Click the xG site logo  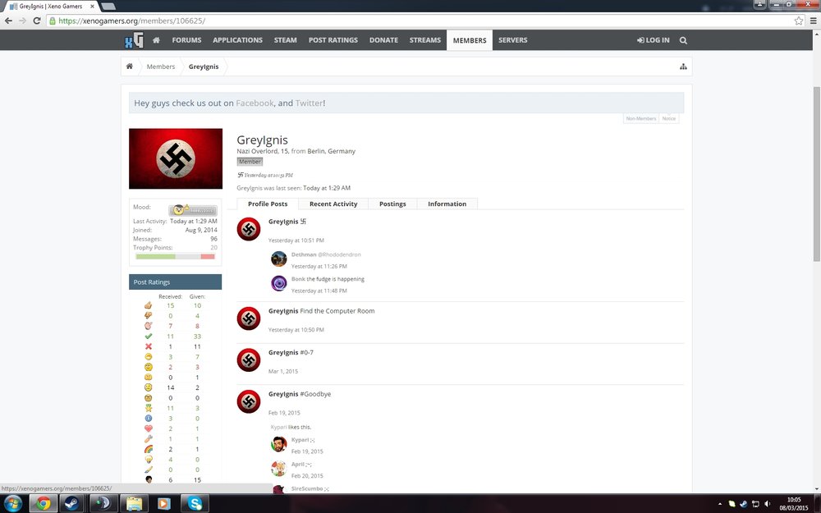(x=134, y=40)
